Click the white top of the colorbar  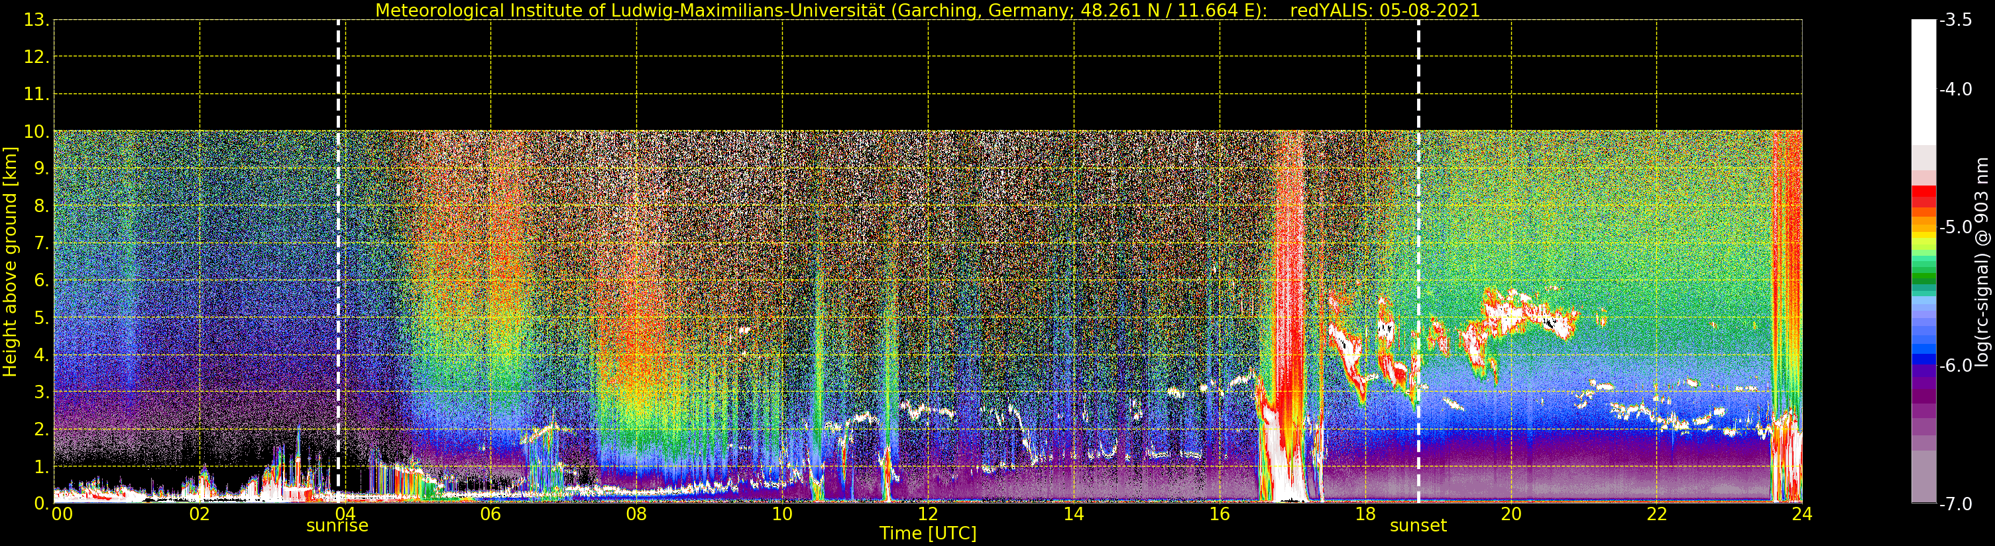(1923, 82)
